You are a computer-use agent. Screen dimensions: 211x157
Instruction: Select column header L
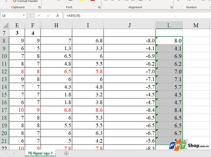[169, 25]
